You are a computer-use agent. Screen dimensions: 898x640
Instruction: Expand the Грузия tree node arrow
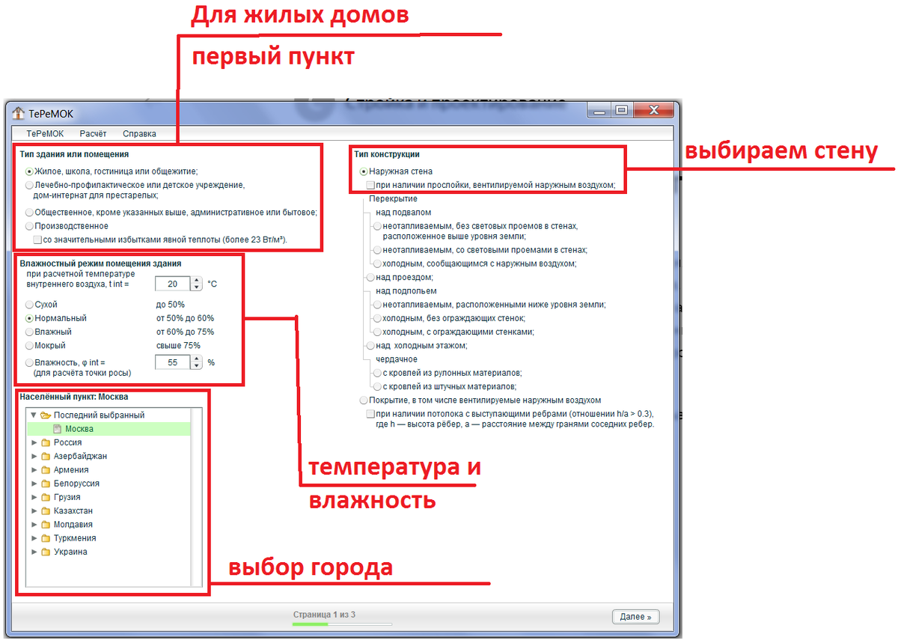point(34,497)
